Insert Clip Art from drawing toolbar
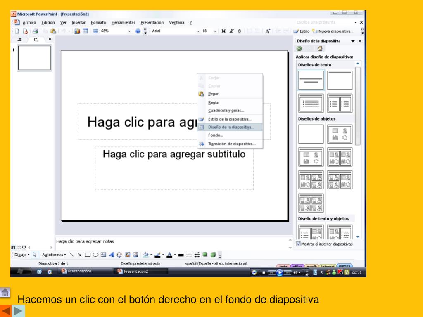The width and height of the screenshot is (423, 317). click(128, 255)
